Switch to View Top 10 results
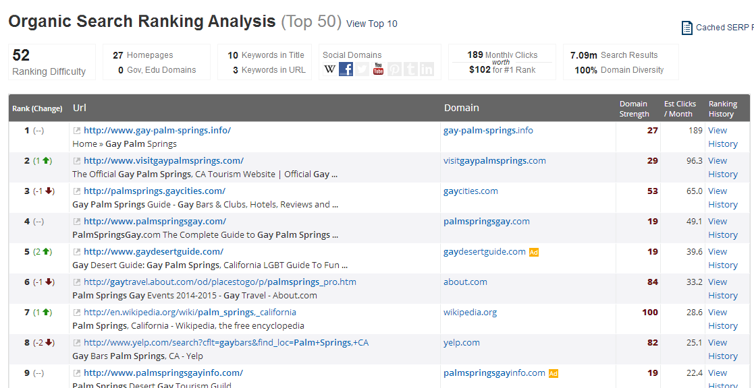754x388 pixels. (371, 24)
